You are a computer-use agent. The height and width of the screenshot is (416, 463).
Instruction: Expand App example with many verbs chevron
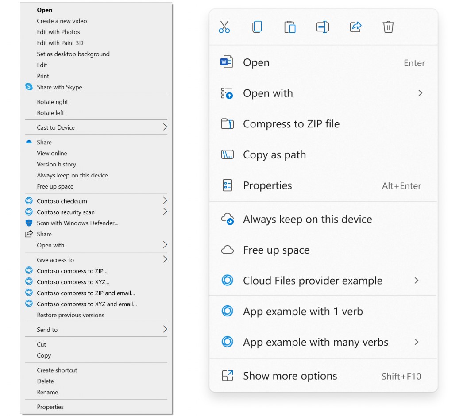tap(417, 342)
